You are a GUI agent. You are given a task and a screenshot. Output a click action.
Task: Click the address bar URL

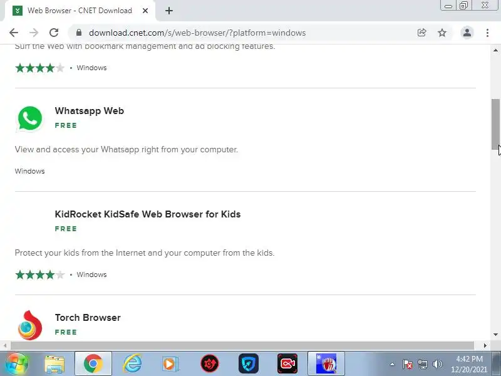point(197,33)
